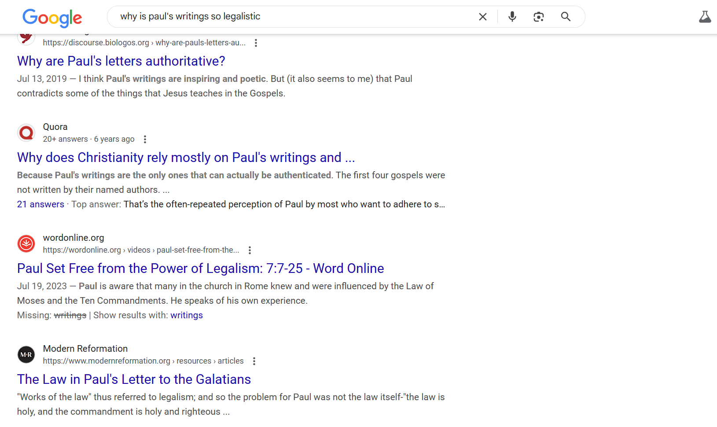The width and height of the screenshot is (717, 427).
Task: Click the discourse.biologos.org URL breadcrumb
Action: click(x=144, y=43)
